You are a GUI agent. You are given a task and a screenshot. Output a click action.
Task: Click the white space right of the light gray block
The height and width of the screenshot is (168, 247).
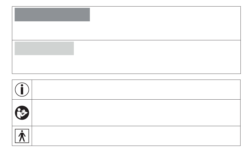pos(157,48)
